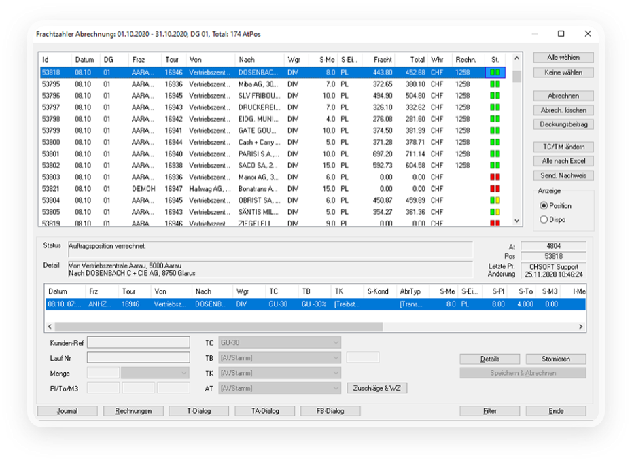Click green status icon of row 53795
This screenshot has height=462, width=632.
pyautogui.click(x=495, y=84)
